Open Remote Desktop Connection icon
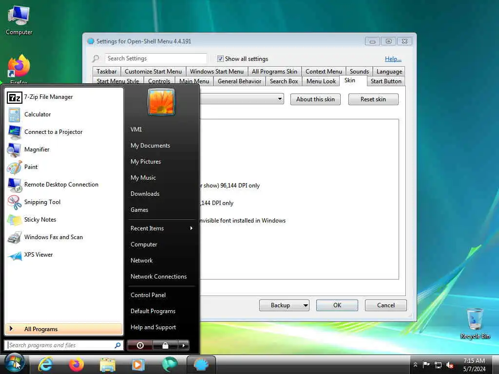This screenshot has height=374, width=499. pyautogui.click(x=14, y=185)
